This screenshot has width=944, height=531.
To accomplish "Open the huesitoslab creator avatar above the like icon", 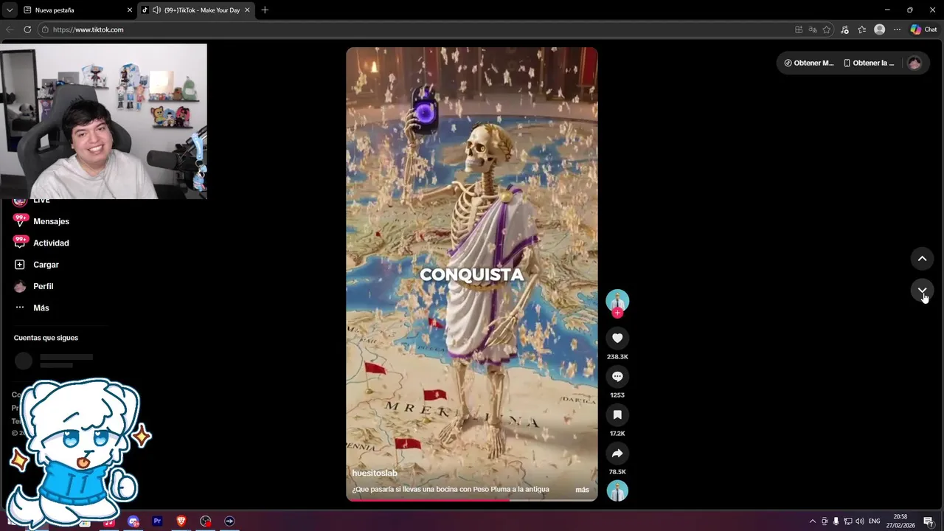I will tap(617, 300).
